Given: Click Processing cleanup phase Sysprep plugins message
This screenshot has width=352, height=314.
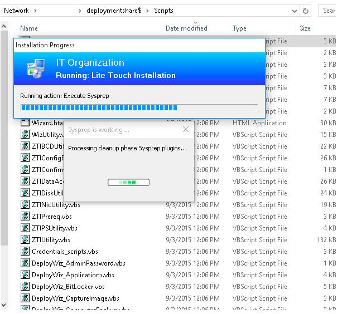Looking at the screenshot, I should tap(127, 148).
